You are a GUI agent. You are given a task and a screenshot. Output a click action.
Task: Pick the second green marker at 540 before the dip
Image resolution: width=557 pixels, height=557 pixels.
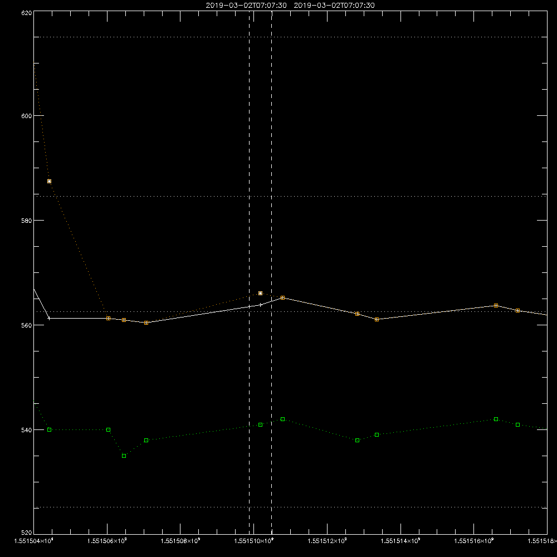109,430
